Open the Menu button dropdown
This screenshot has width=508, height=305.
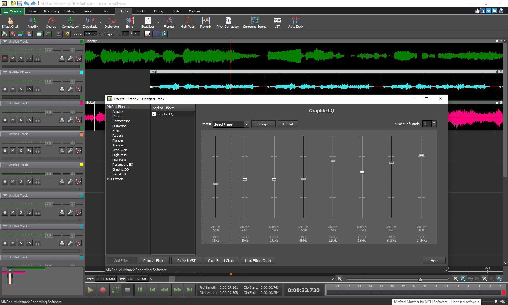coord(12,11)
